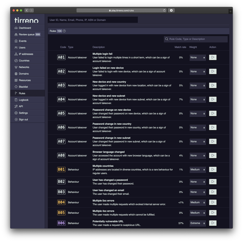Open IP addresses in sidebar
The height and width of the screenshot is (242, 243).
coord(27,54)
